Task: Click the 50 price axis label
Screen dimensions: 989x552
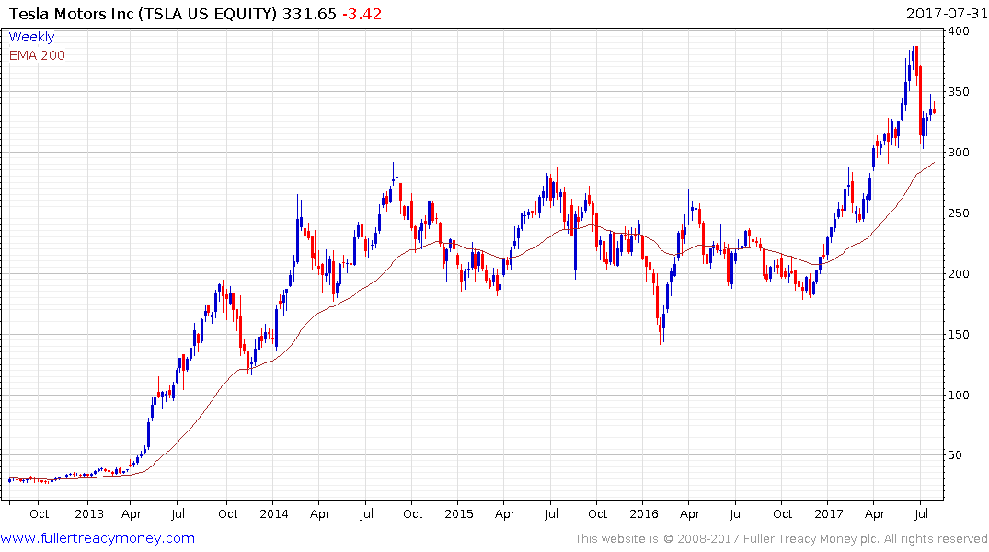Action: pyautogui.click(x=956, y=454)
